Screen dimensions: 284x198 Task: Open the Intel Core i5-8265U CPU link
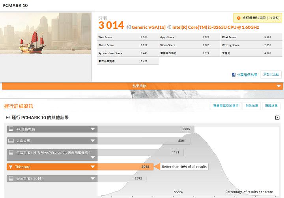tap(215, 27)
